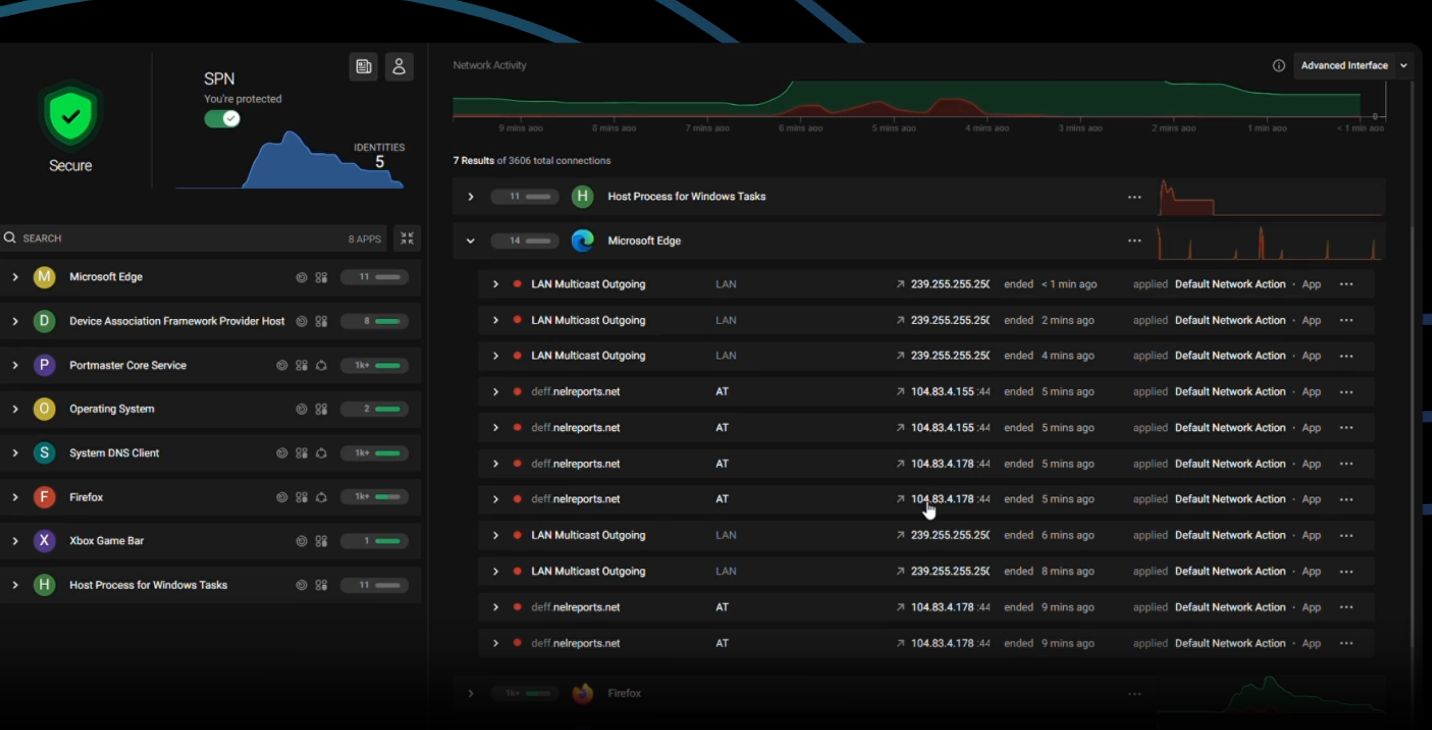Viewport: 1432px width, 730px height.
Task: Click the IDENTITIES 5 counter
Action: click(x=379, y=156)
